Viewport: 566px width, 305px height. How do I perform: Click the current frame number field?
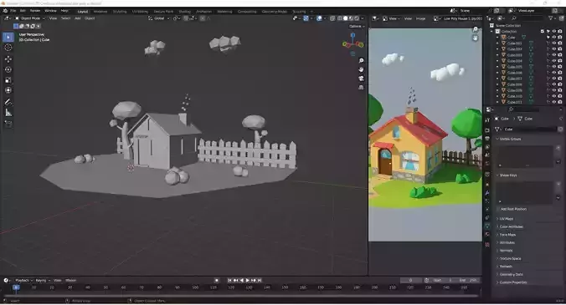[411, 280]
